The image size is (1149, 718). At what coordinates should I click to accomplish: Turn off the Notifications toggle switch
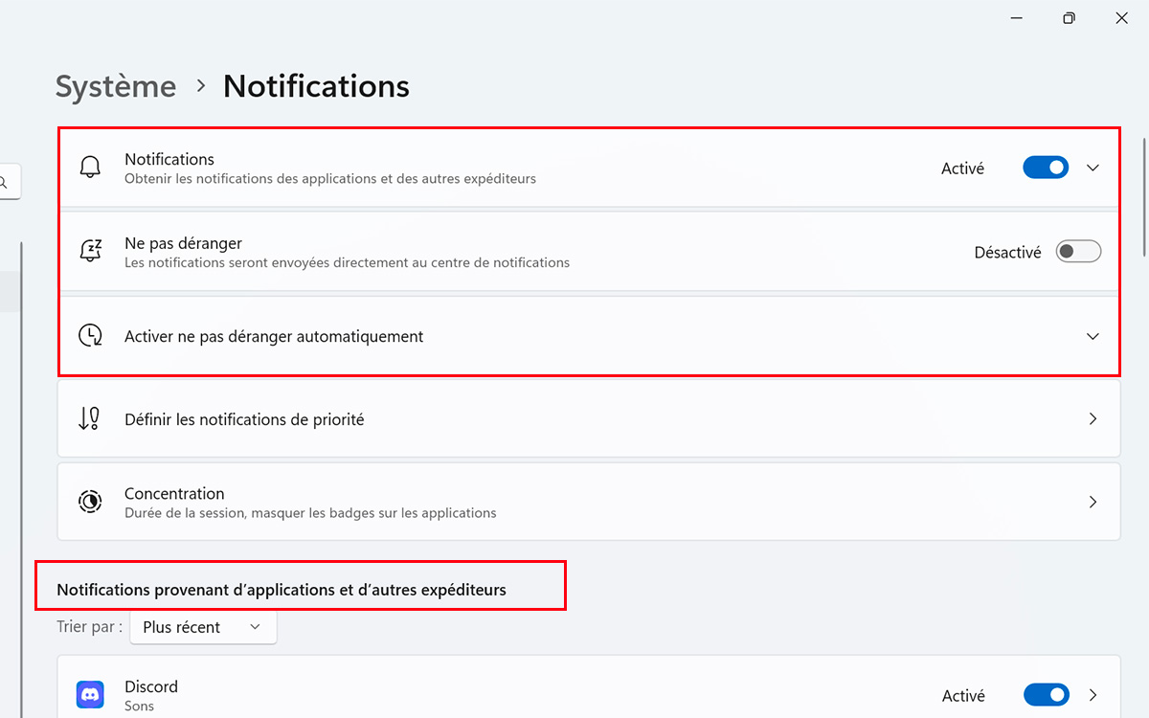point(1046,168)
